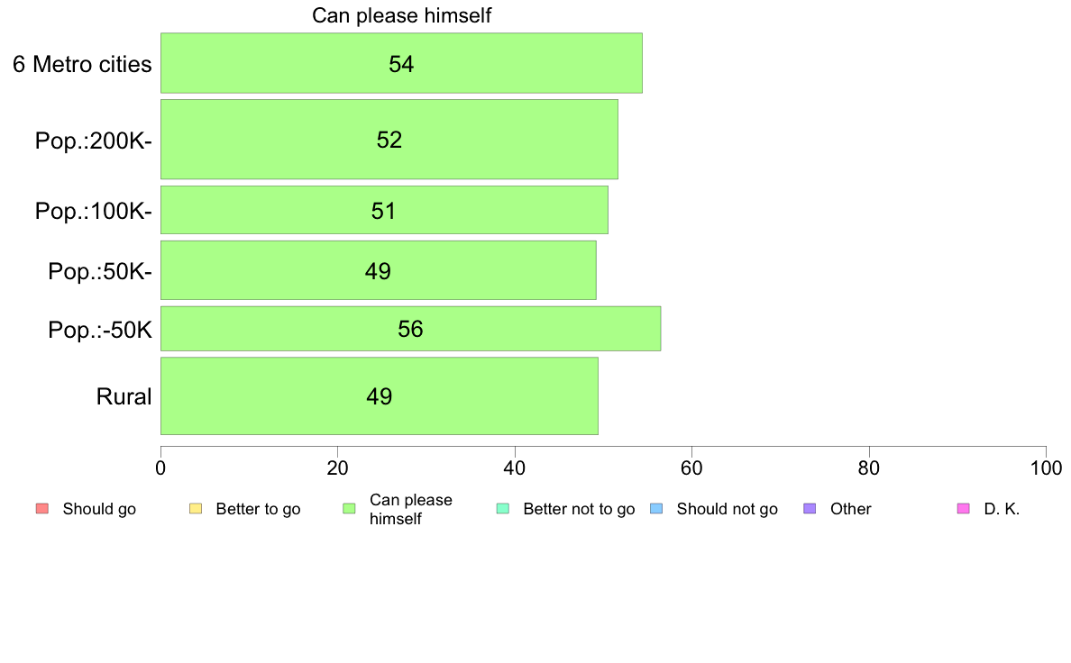This screenshot has width=1071, height=663.
Task: Click the red Should go legend swatch
Action: pos(41,509)
